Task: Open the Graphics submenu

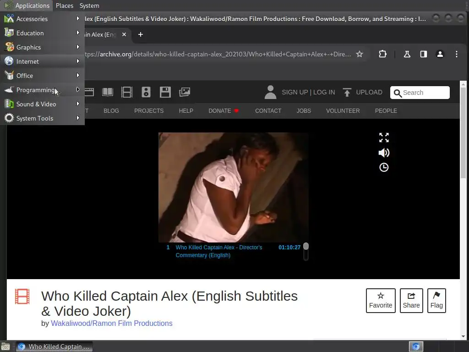Action: point(42,47)
